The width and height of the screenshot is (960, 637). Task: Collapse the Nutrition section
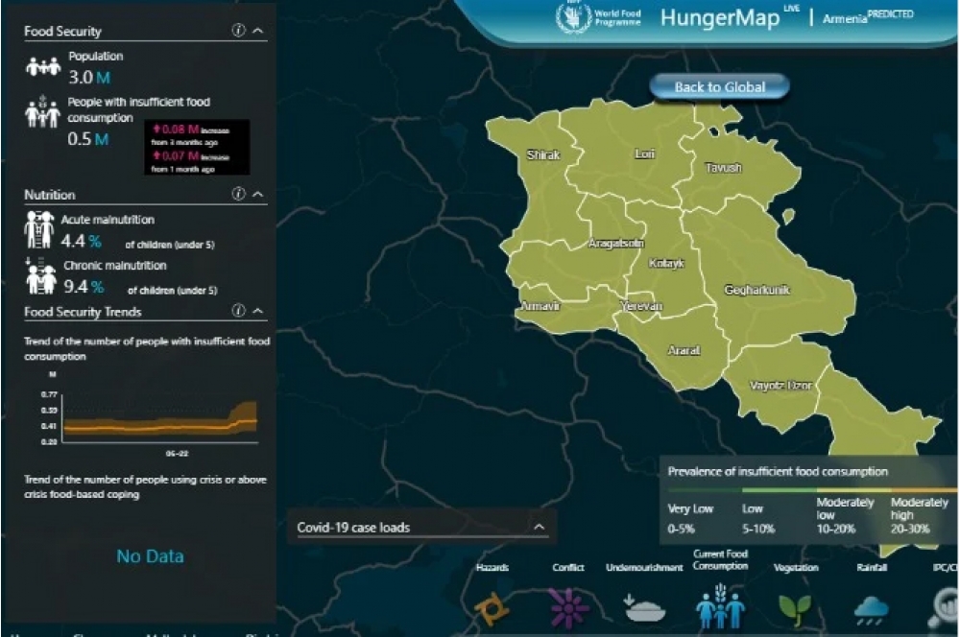pos(258,194)
